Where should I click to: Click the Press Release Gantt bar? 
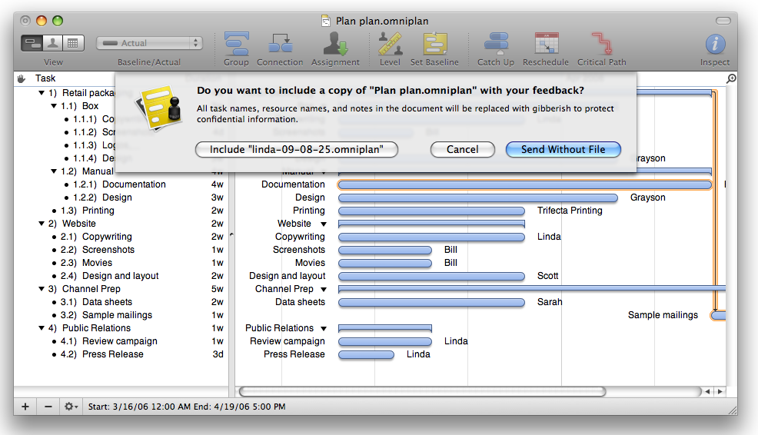[367, 355]
